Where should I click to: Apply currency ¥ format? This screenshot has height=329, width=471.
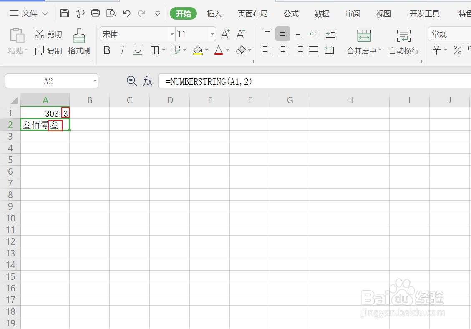point(436,50)
